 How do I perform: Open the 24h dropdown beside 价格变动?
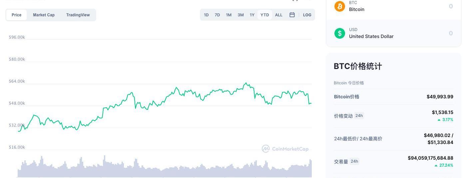(x=359, y=116)
